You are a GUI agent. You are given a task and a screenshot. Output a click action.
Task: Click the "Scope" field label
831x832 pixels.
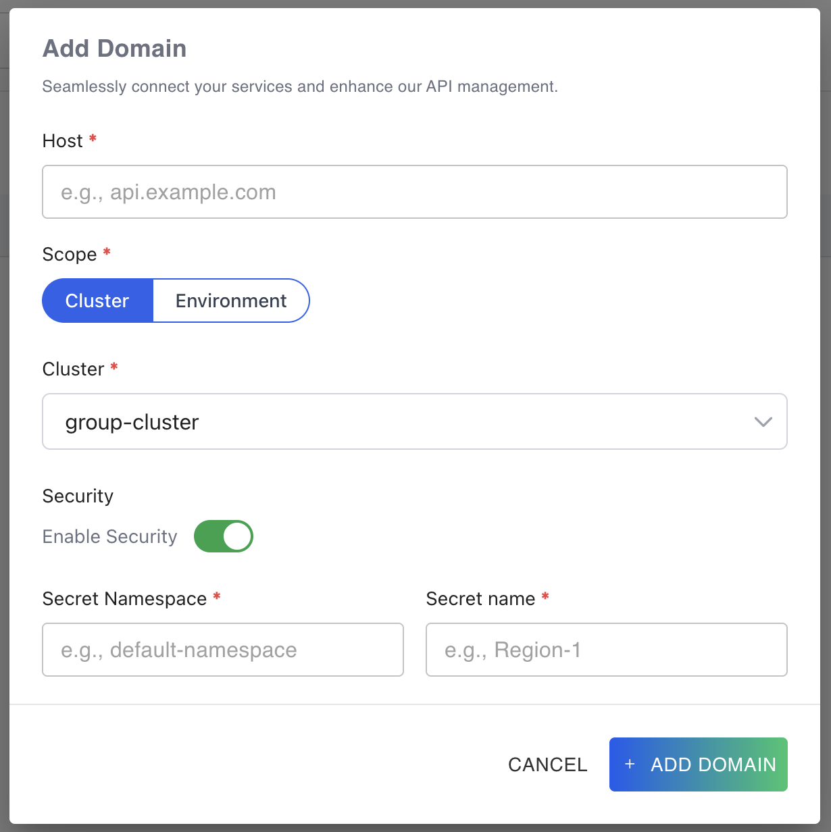coord(69,254)
